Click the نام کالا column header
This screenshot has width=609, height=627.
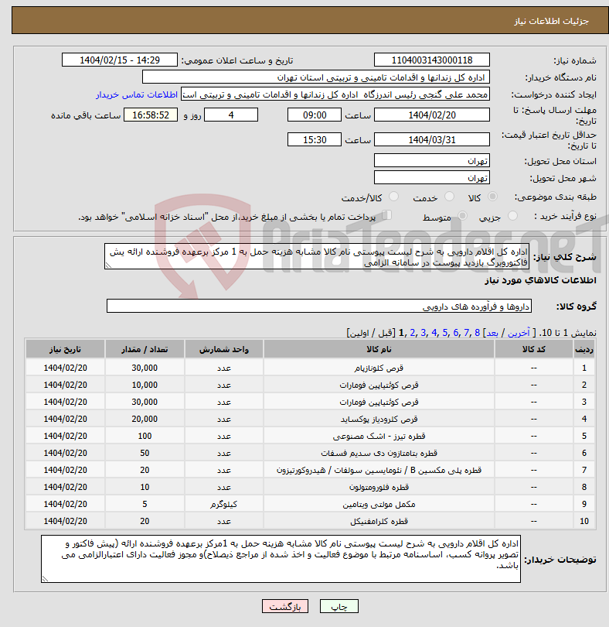379,348
